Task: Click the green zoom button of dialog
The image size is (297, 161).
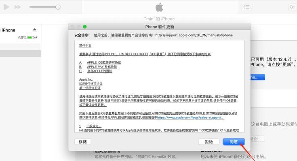Action: pos(85,27)
